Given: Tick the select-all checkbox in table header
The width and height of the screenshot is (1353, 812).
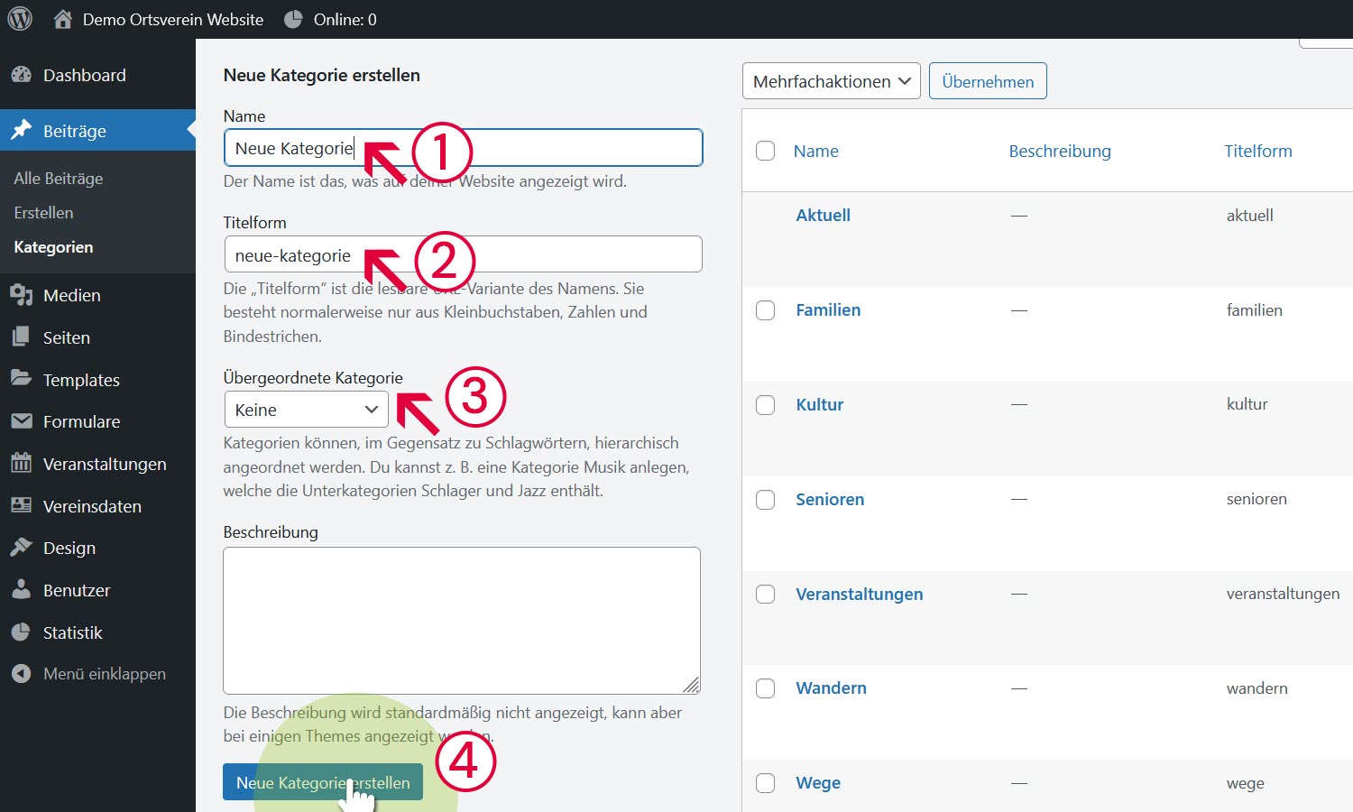Looking at the screenshot, I should pyautogui.click(x=765, y=151).
